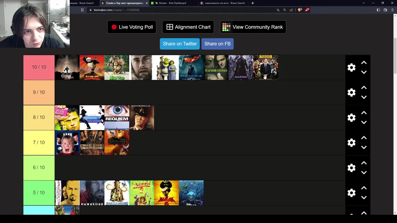Image resolution: width=397 pixels, height=223 pixels.
Task: Move 8 / 10 tier row down
Action: (364, 122)
